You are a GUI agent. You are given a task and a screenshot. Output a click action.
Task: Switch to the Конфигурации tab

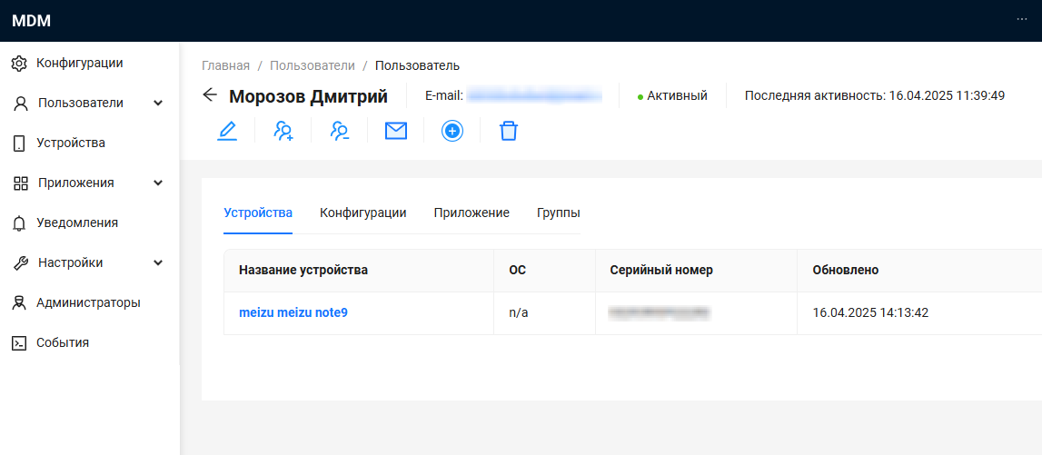(x=362, y=213)
